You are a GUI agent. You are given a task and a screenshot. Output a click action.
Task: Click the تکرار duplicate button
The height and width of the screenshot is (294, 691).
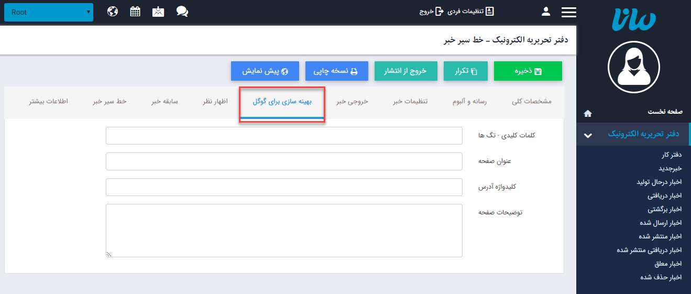[x=466, y=71]
